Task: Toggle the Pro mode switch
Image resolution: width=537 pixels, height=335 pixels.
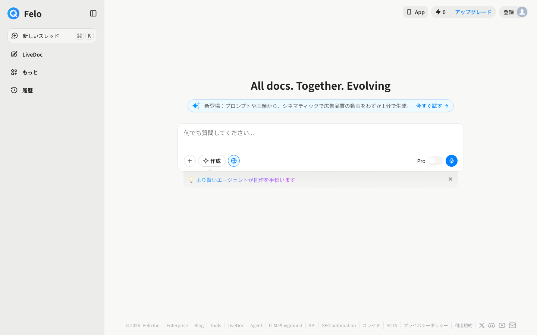Action: pos(436,161)
